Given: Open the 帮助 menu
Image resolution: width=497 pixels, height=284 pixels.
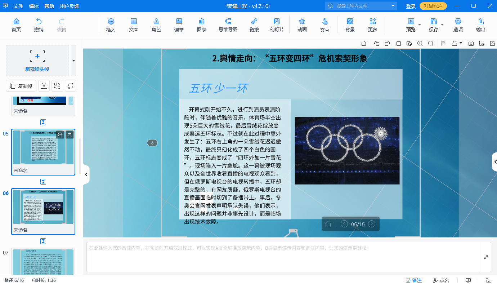Looking at the screenshot, I should tap(49, 6).
